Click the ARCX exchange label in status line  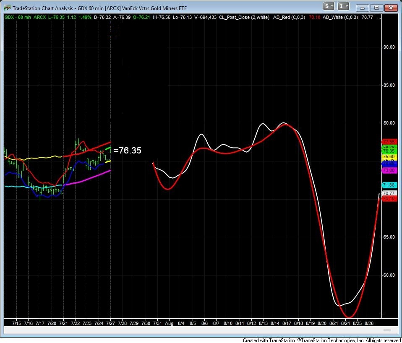click(x=39, y=18)
